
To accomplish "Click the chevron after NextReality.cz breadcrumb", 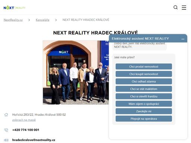I will coord(29,20).
